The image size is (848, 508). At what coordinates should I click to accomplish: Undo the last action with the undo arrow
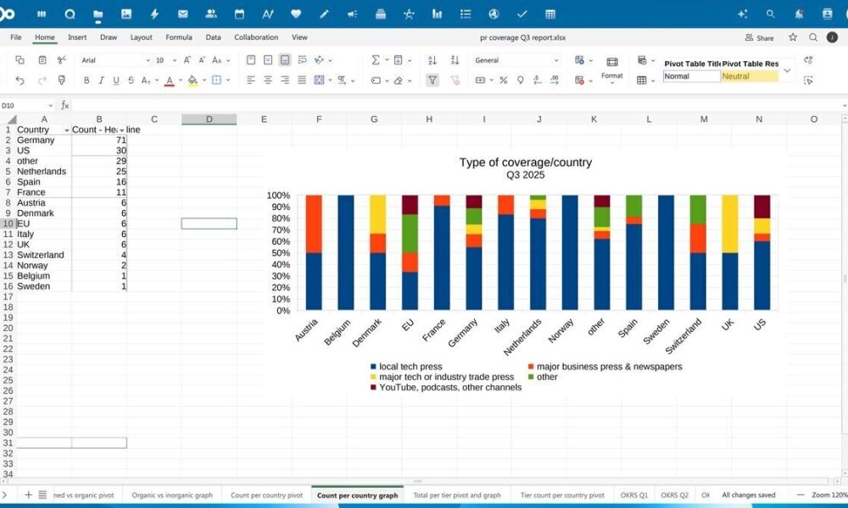pyautogui.click(x=21, y=79)
